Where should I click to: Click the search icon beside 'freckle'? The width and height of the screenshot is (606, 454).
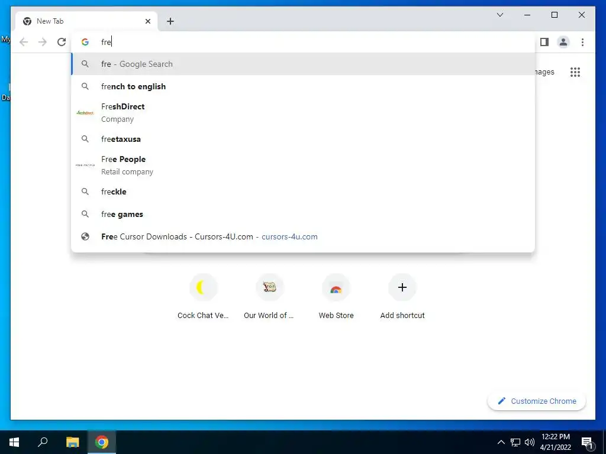[x=85, y=192]
